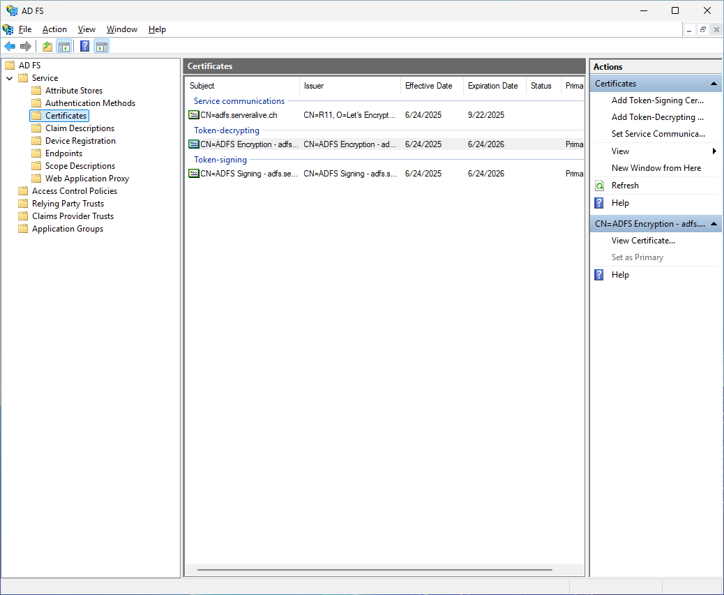Collapse the Service tree node chevron
724x595 pixels.
pos(9,78)
